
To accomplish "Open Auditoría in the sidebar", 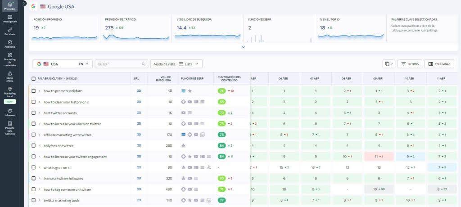I will click(10, 44).
